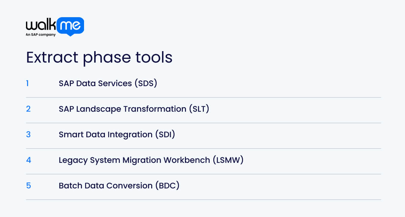Open the 'Smart Data Integration (SDI)' item
This screenshot has width=405, height=217.
(117, 134)
